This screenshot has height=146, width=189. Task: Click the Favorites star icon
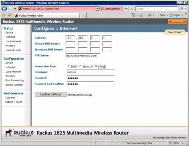(x=4, y=15)
